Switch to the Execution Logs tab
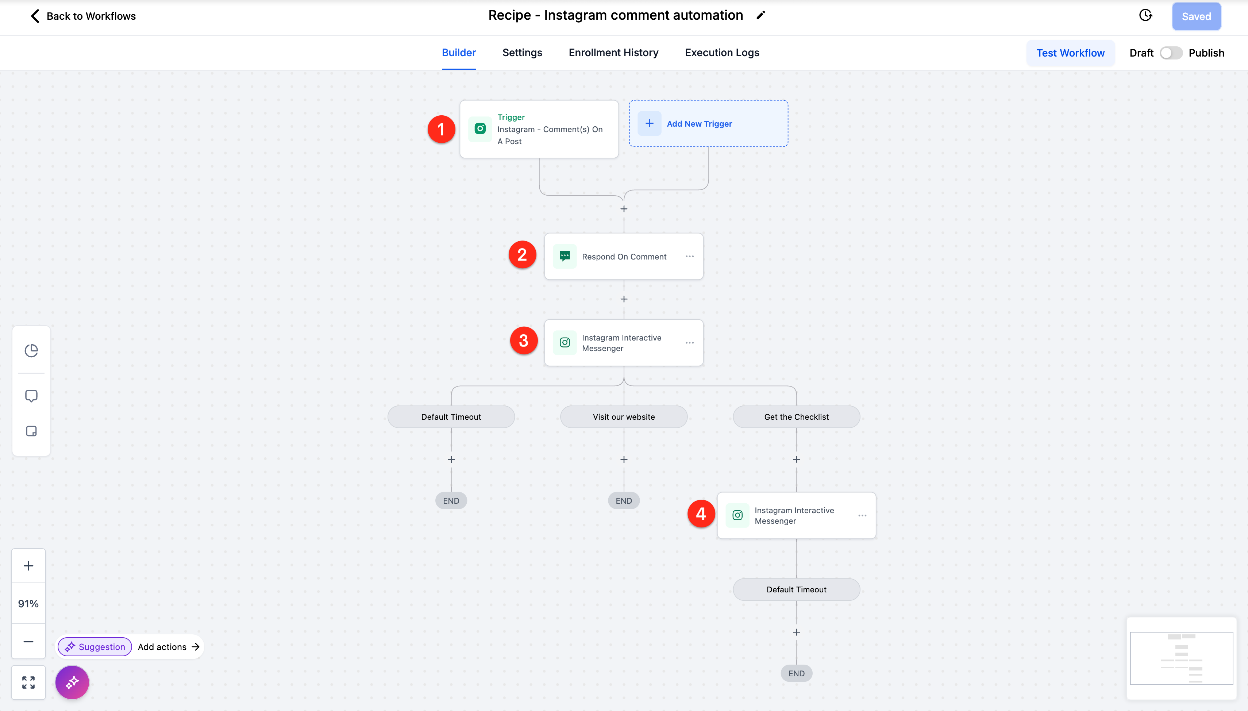 point(722,53)
